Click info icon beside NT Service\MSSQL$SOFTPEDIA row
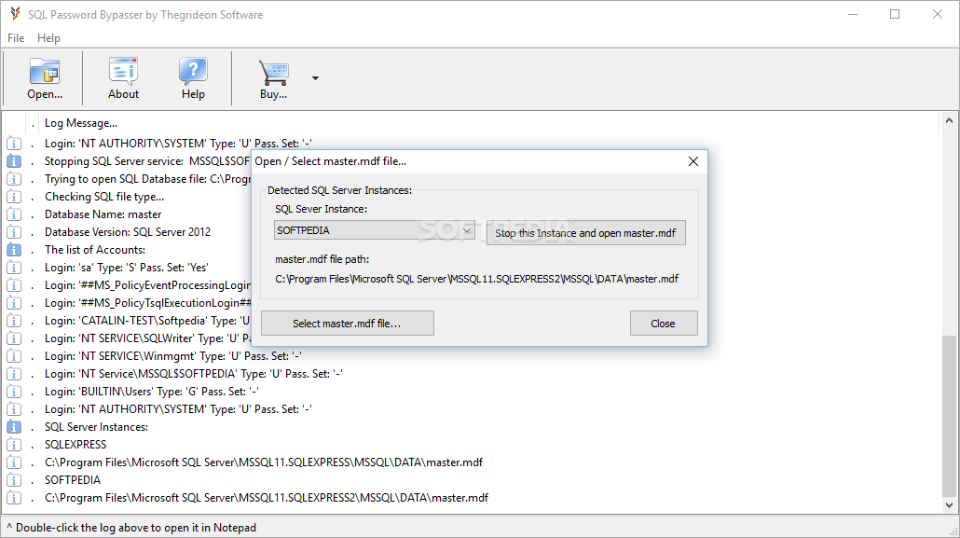 pos(13,374)
